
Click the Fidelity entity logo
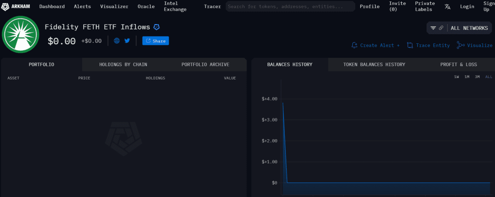tap(20, 34)
